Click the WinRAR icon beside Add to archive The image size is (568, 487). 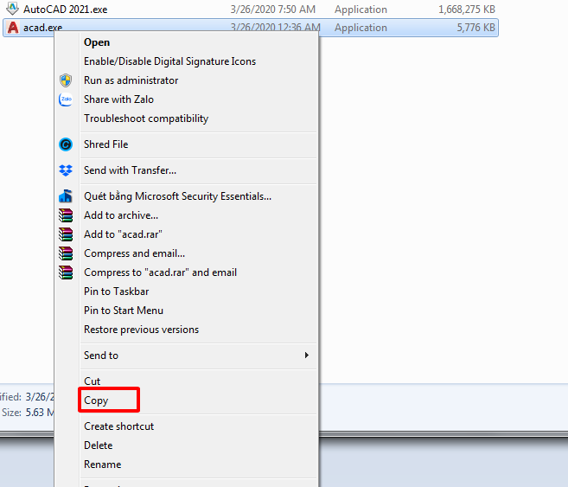[x=66, y=215]
